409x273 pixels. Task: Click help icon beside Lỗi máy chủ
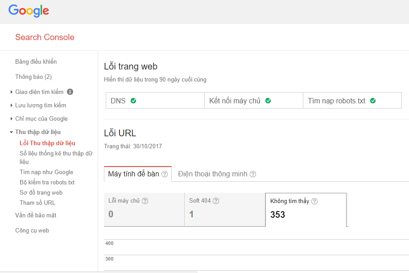pos(145,201)
